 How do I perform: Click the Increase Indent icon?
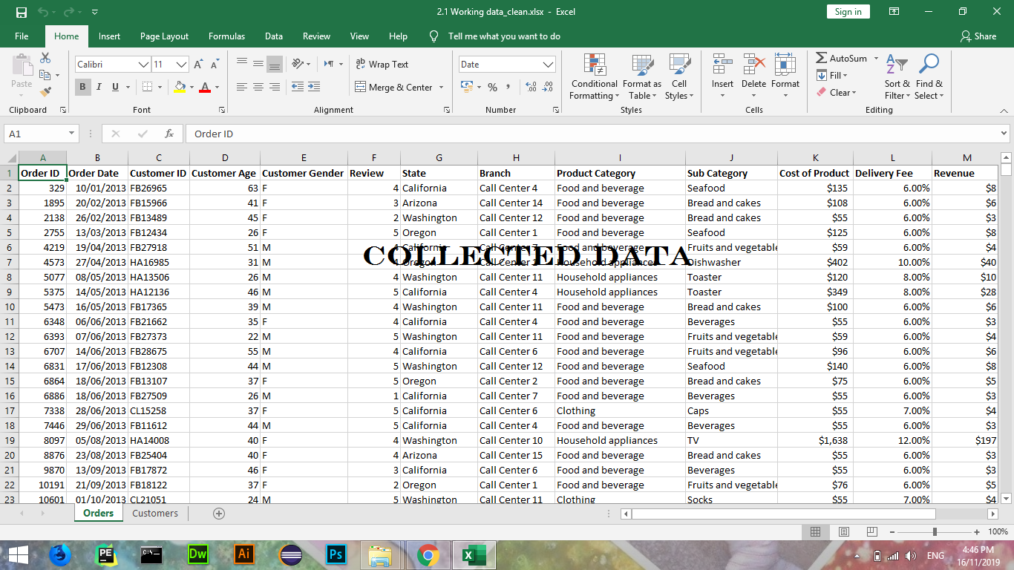pos(314,87)
